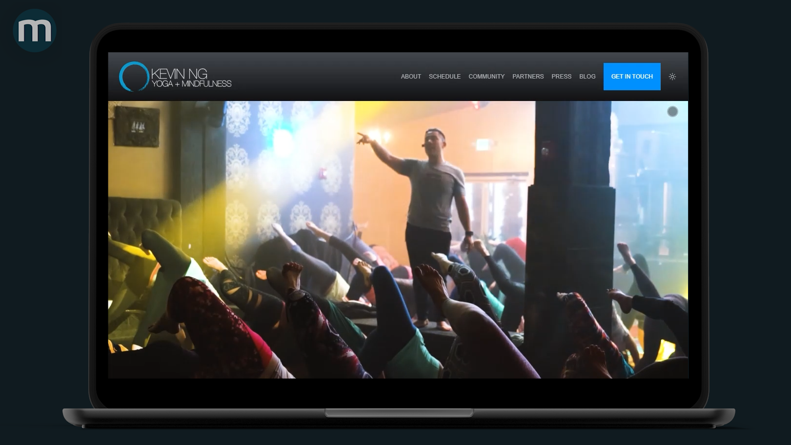
Task: Go to the Schedule menu item
Action: (x=444, y=77)
